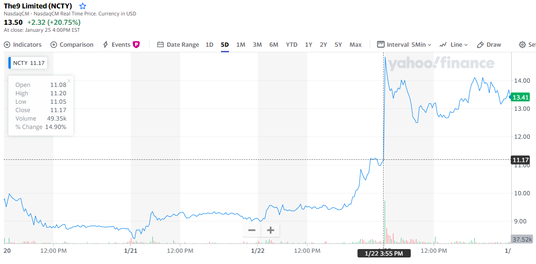This screenshot has width=536, height=264.
Task: Open chart Settings gear icon
Action: pos(522,45)
